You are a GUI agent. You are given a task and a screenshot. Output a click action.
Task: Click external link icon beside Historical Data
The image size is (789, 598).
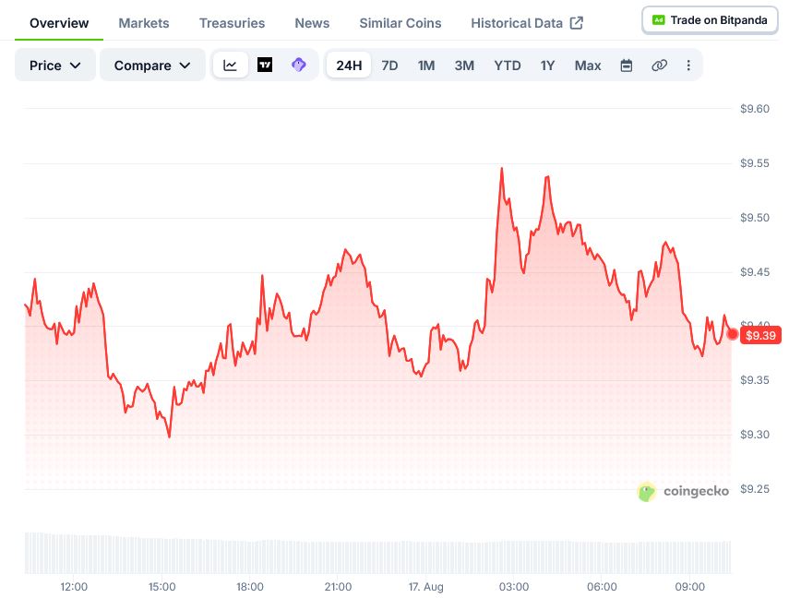pyautogui.click(x=576, y=23)
